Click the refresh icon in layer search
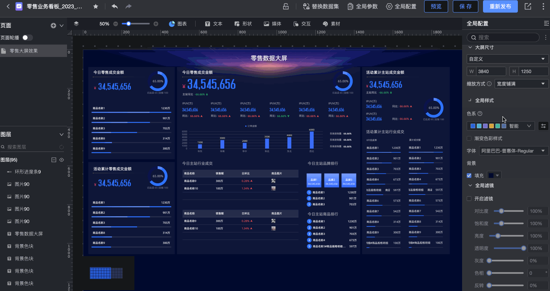The width and height of the screenshot is (550, 291). point(61,147)
